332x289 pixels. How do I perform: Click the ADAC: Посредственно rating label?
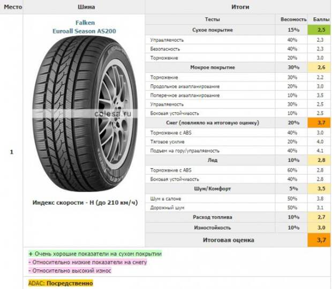[x=61, y=283]
